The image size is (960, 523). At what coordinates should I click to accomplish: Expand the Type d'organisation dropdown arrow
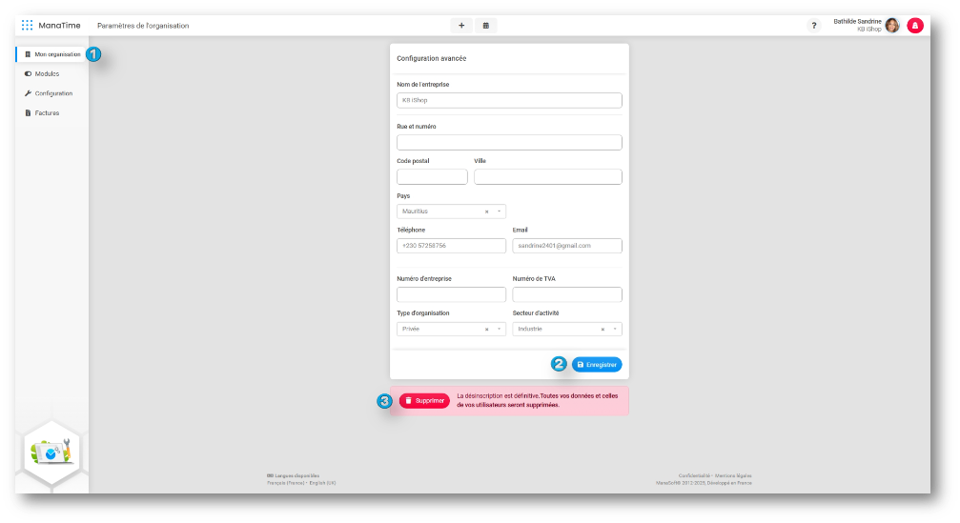[499, 329]
